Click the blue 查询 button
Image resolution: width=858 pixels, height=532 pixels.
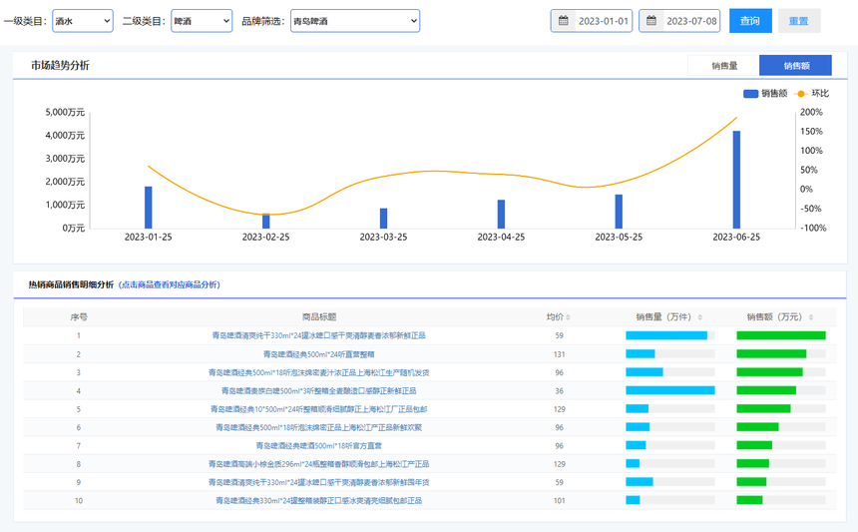pos(750,21)
